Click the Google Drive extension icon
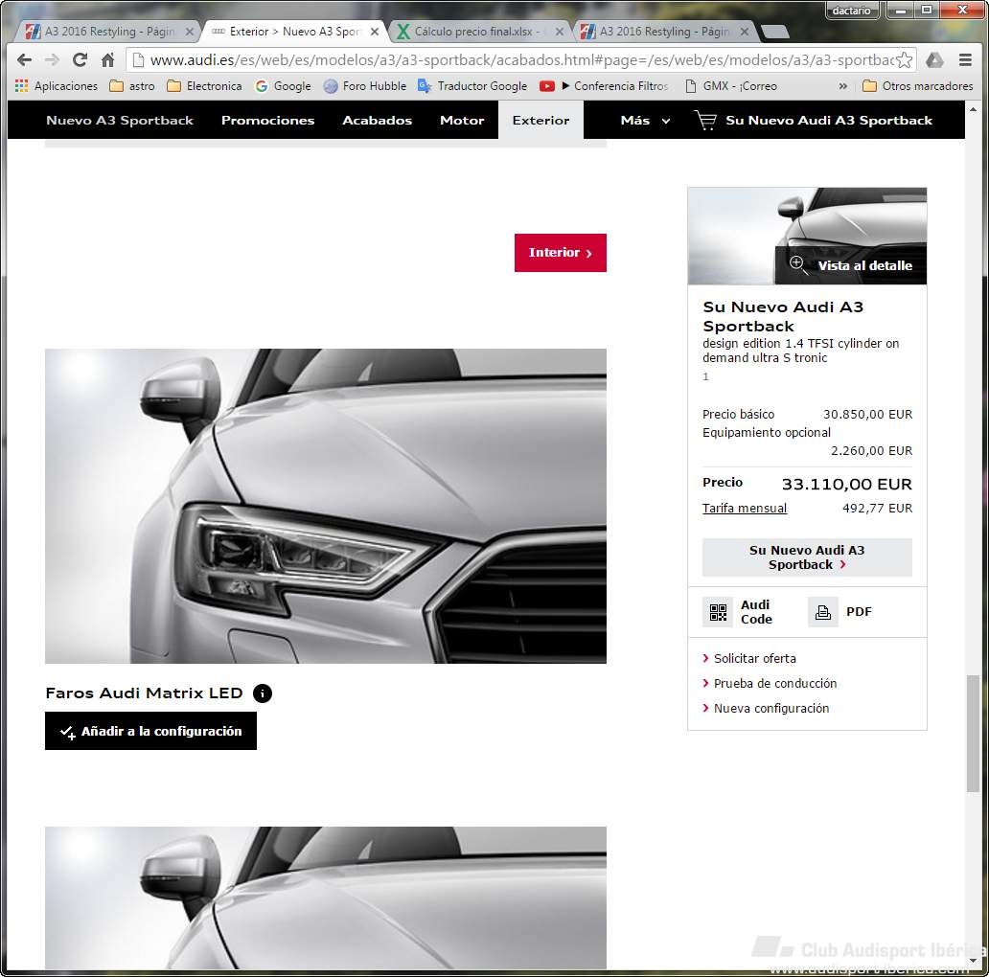 (934, 60)
